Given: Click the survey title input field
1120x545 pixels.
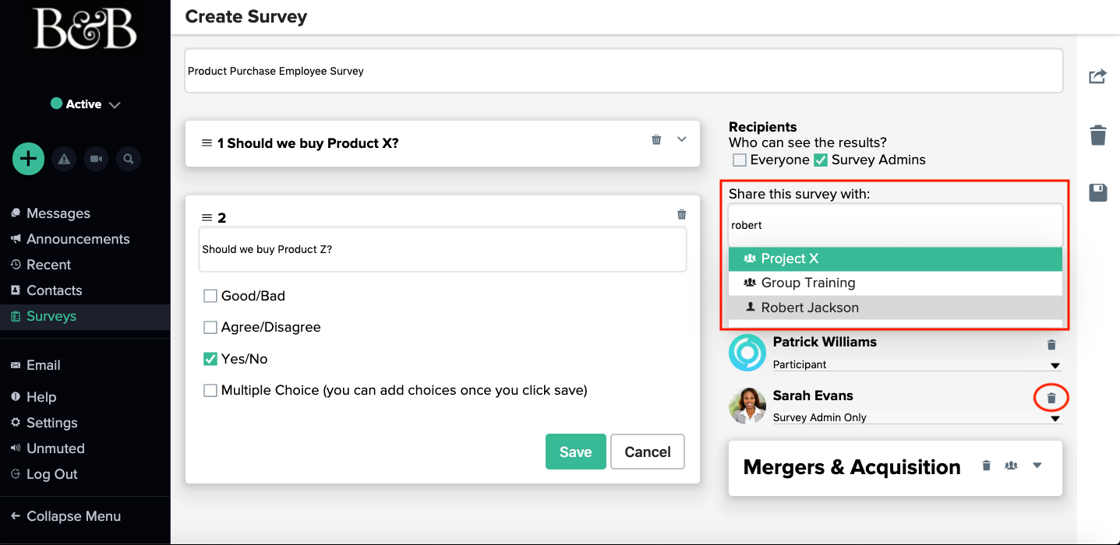Looking at the screenshot, I should 624,71.
